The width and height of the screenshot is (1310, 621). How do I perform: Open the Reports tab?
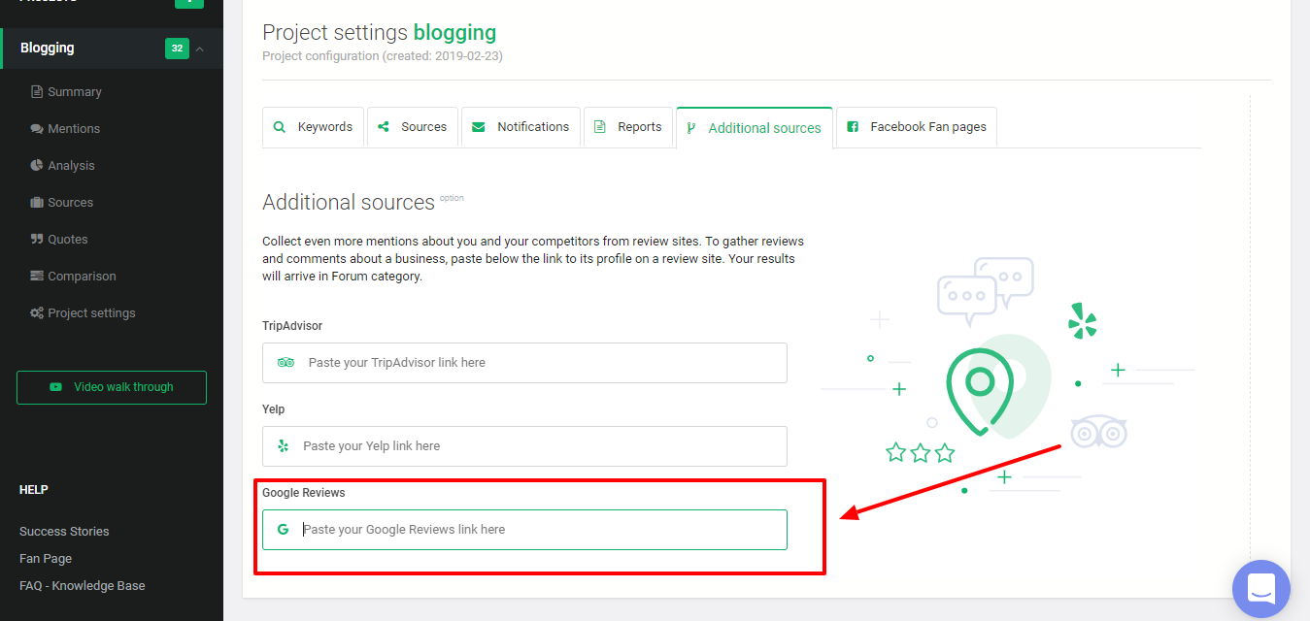pyautogui.click(x=627, y=127)
